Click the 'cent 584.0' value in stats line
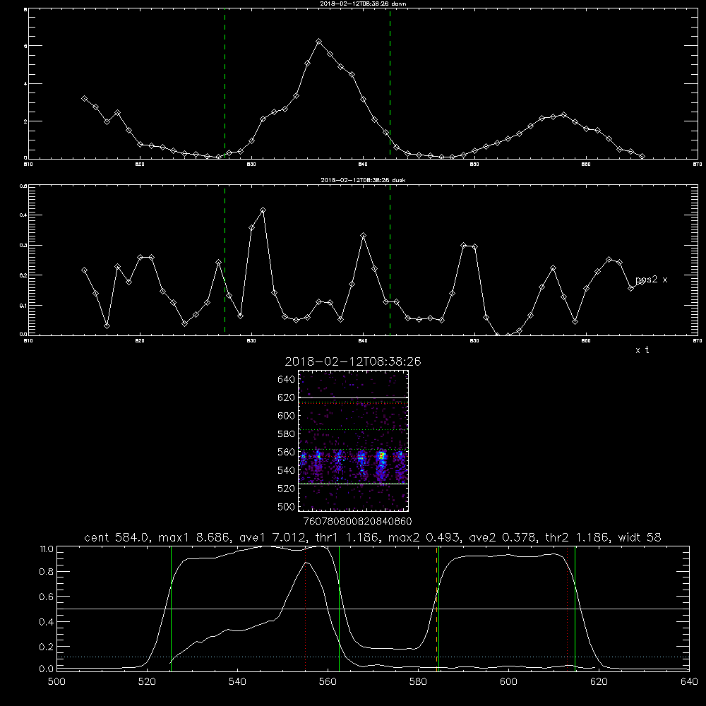Screen dimensions: 706x706 tap(116, 537)
